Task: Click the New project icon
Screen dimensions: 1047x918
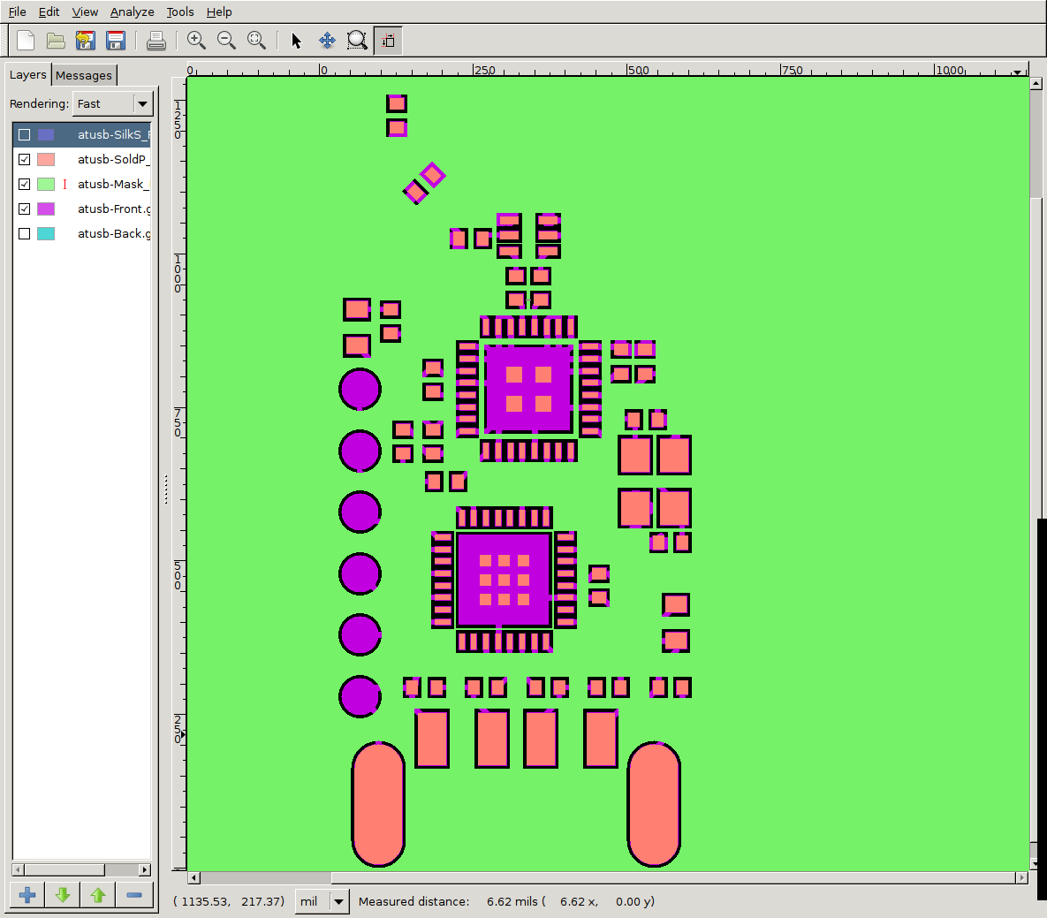Action: click(26, 41)
